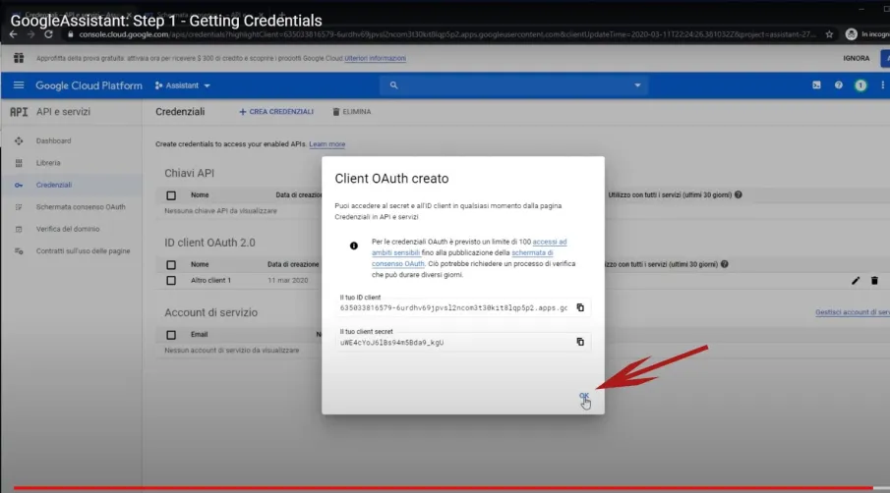Click IGNORA on the promo banner

click(856, 58)
